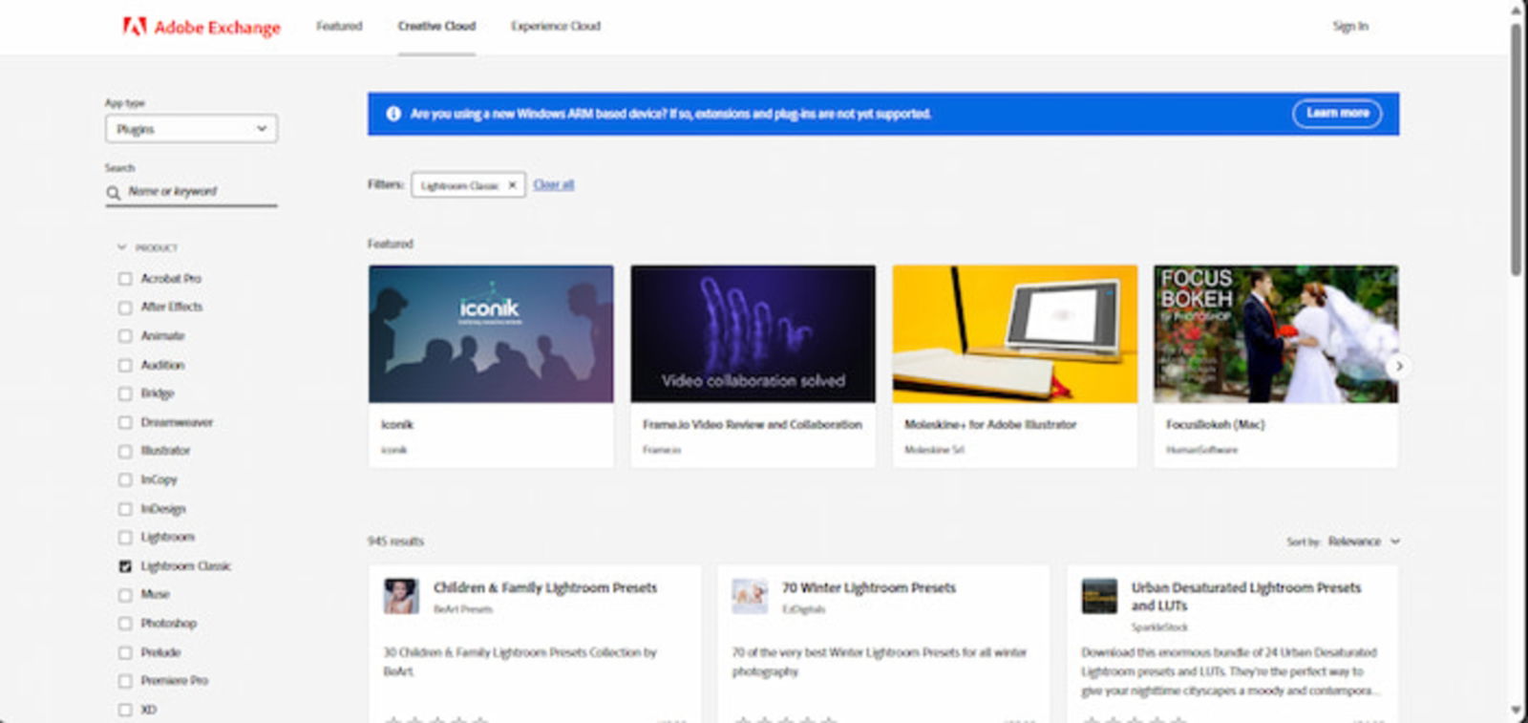Screen dimensions: 1528x723
Task: Click the search magnifier icon
Action: 114,193
